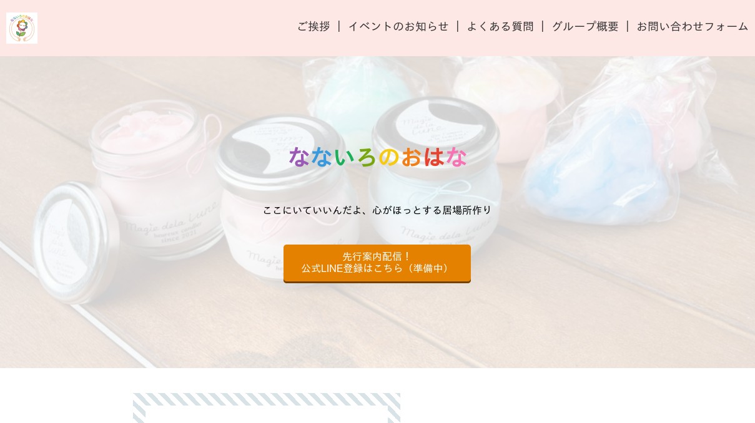This screenshot has height=423, width=755.
Task: Go to イベントのお知らせ page
Action: pyautogui.click(x=398, y=26)
